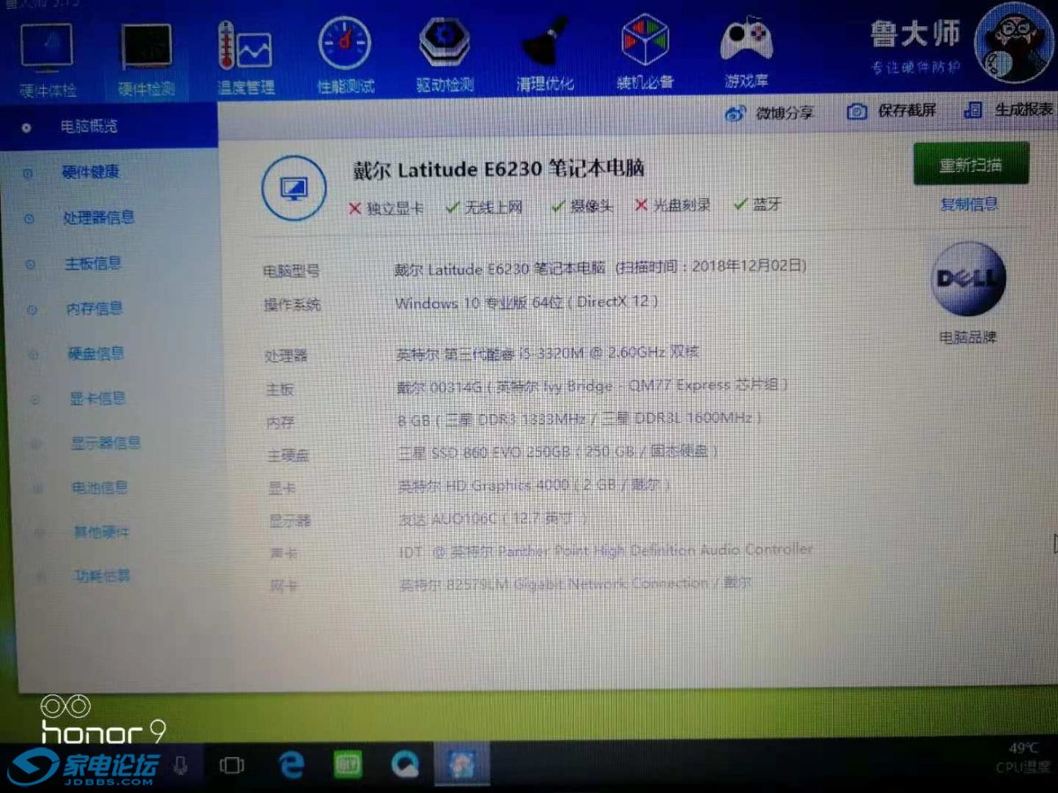
Task: Share to Weibo via 微博分享
Action: click(769, 113)
